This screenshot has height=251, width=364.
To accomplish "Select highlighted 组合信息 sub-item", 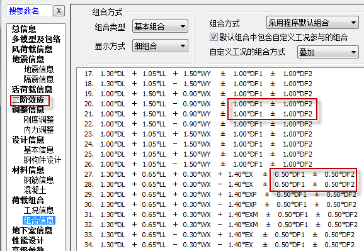I will [x=39, y=220].
